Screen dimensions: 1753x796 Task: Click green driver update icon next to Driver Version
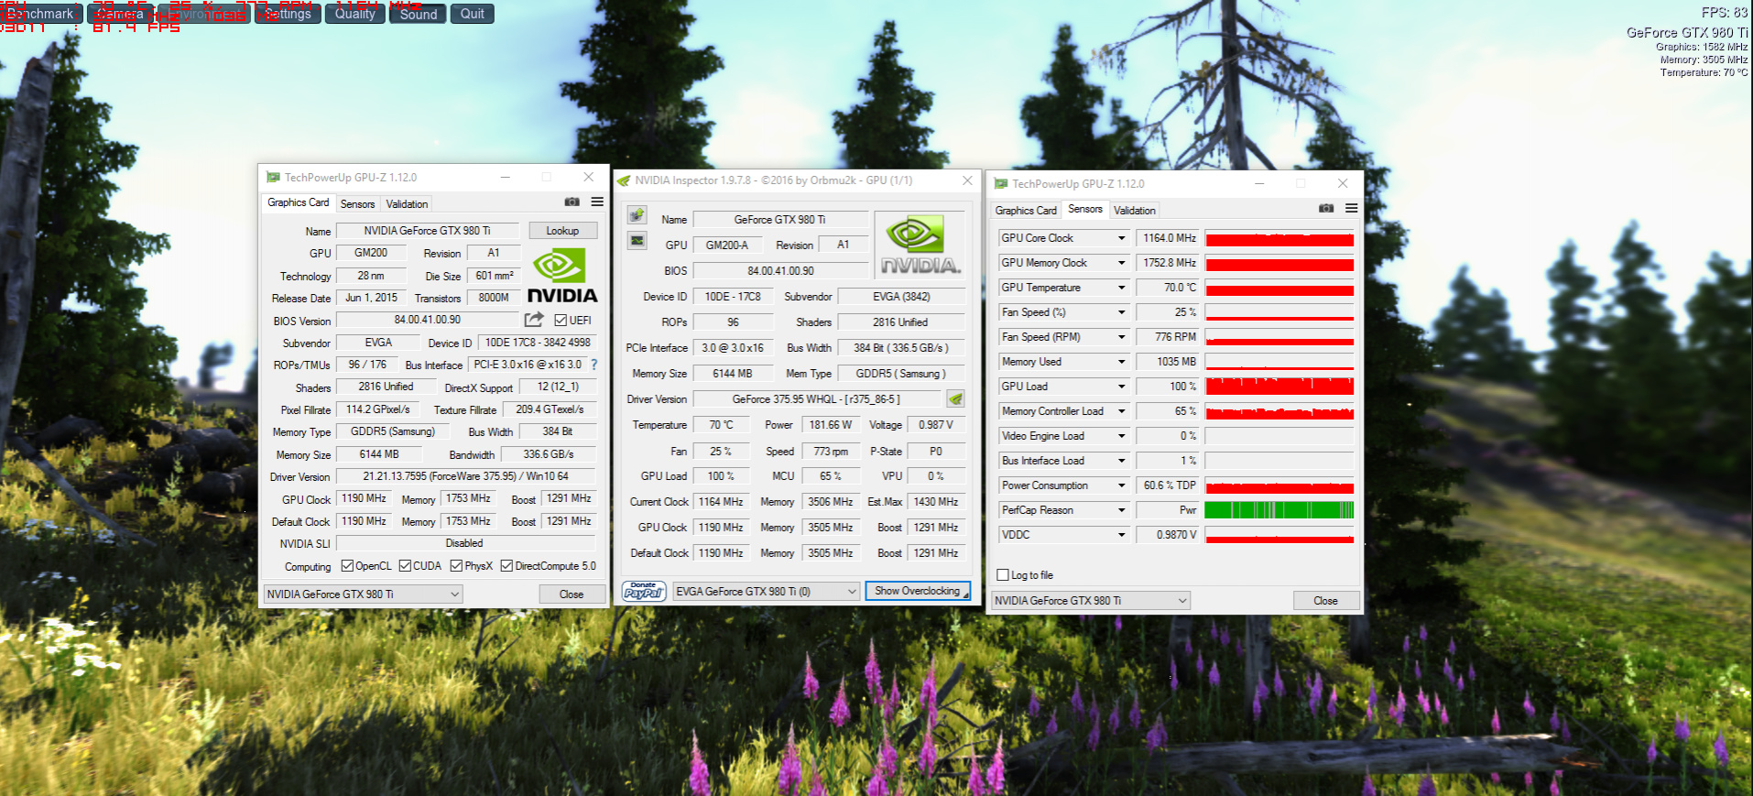(x=955, y=398)
